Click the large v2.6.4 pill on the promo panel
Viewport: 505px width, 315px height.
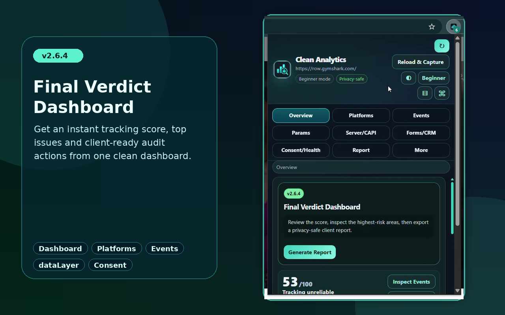click(x=58, y=56)
